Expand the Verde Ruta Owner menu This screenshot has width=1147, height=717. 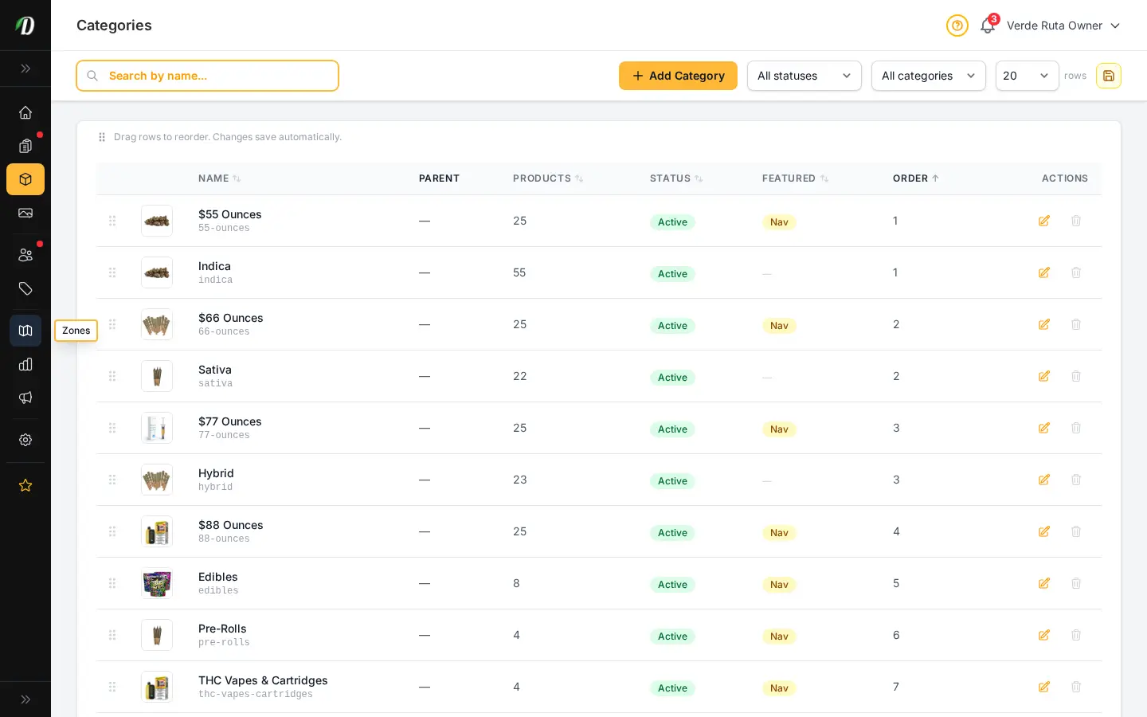pos(1063,25)
